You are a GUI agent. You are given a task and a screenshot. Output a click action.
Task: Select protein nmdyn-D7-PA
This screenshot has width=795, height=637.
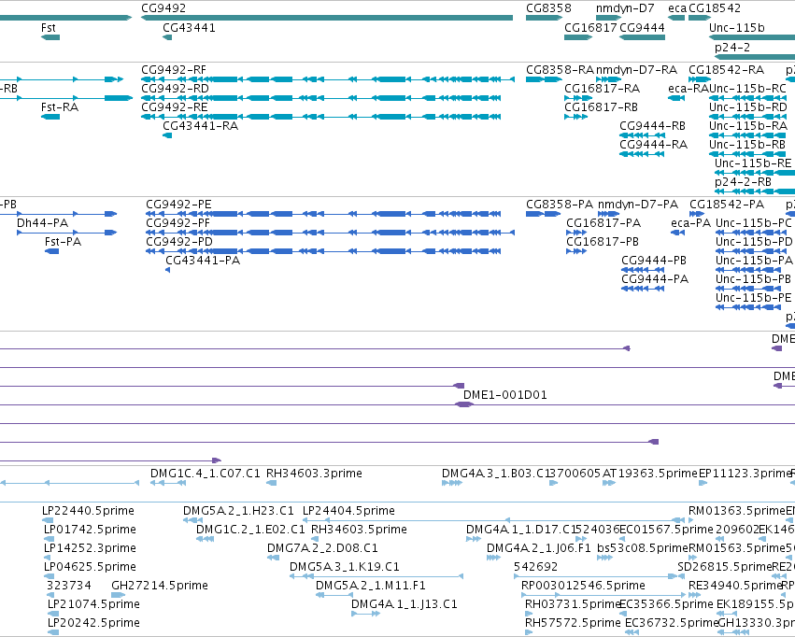[x=638, y=205]
